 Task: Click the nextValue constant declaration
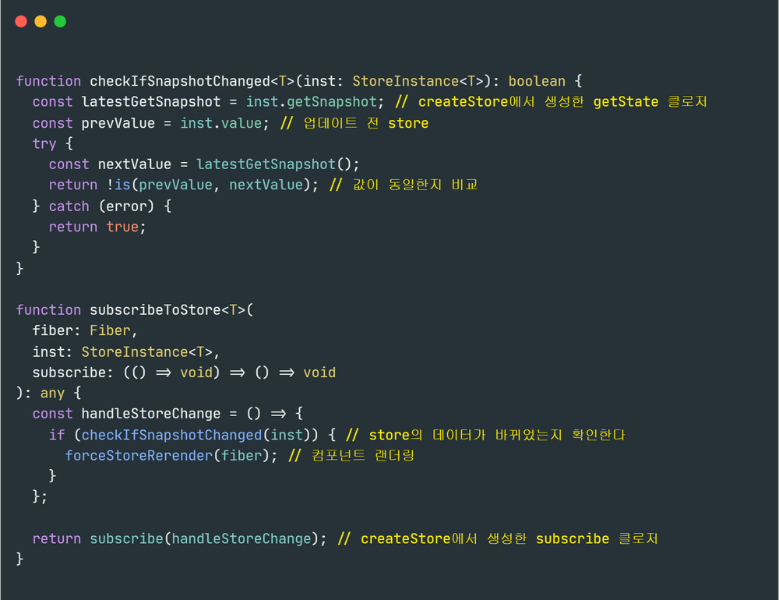(x=134, y=164)
